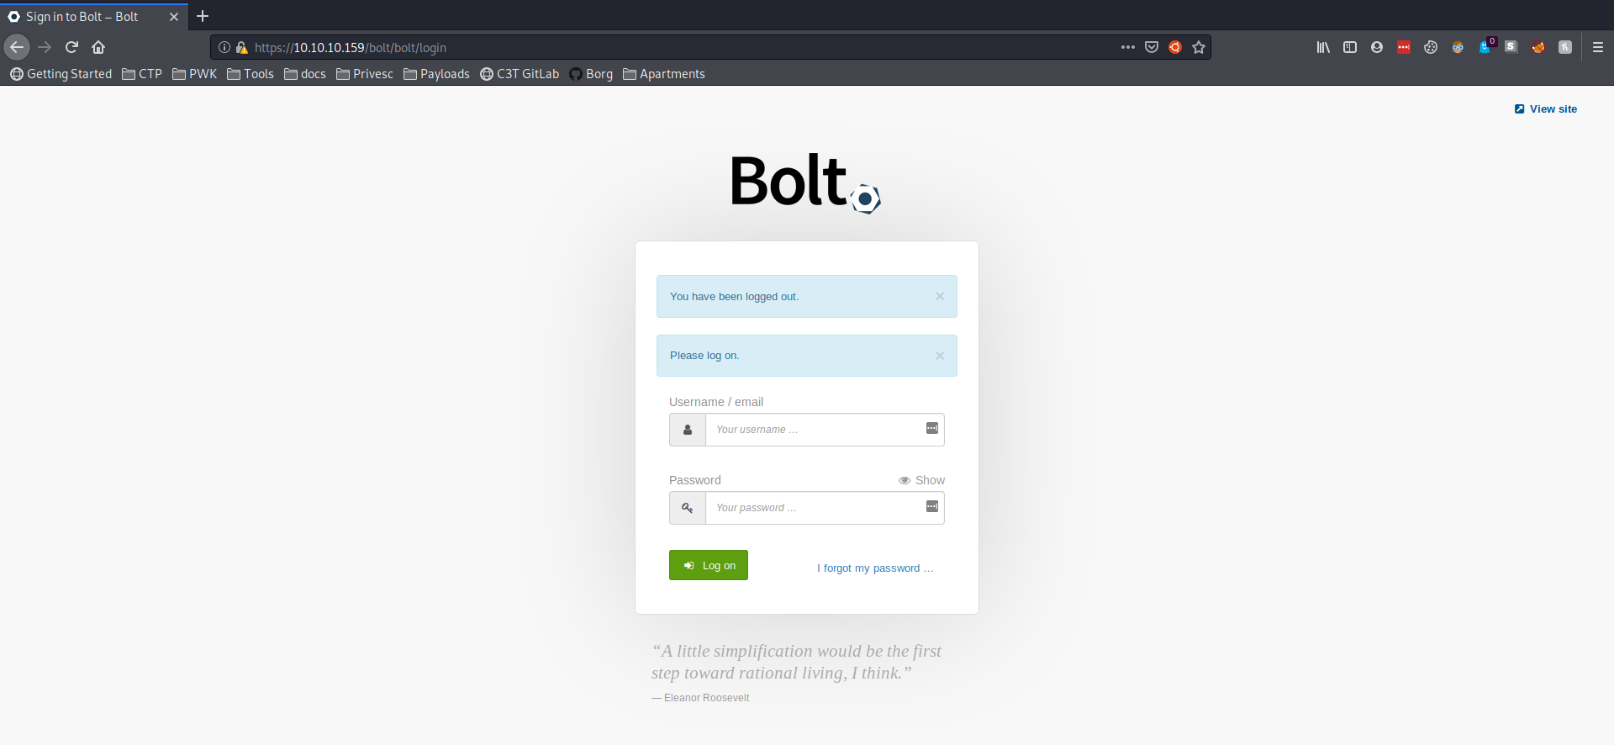Open the Tools bookmarks folder
Image resolution: width=1614 pixels, height=745 pixels.
point(251,74)
